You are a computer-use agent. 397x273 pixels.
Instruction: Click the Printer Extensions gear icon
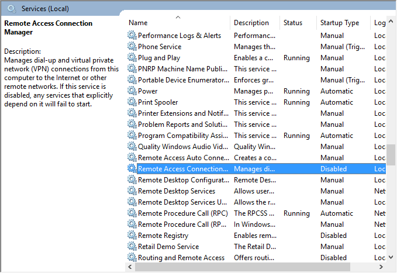(x=132, y=113)
